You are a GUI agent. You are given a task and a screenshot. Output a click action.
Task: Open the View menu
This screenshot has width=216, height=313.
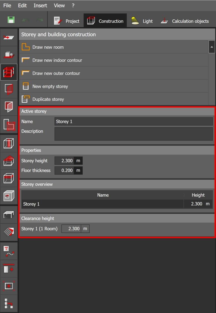click(59, 6)
